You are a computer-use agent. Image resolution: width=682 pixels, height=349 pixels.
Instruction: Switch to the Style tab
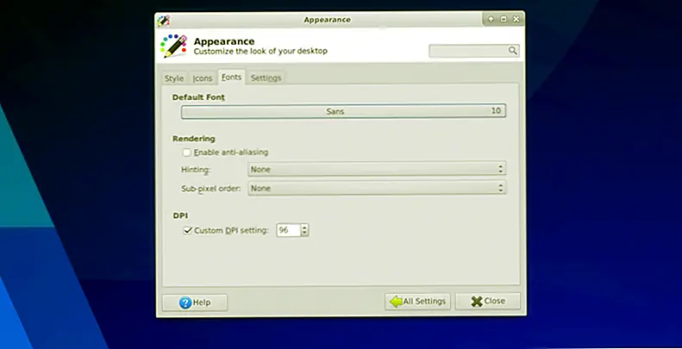pos(174,78)
